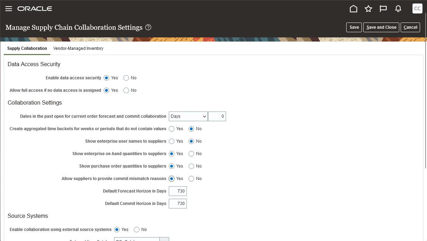
Task: Click the Oracle logo
Action: click(x=35, y=9)
